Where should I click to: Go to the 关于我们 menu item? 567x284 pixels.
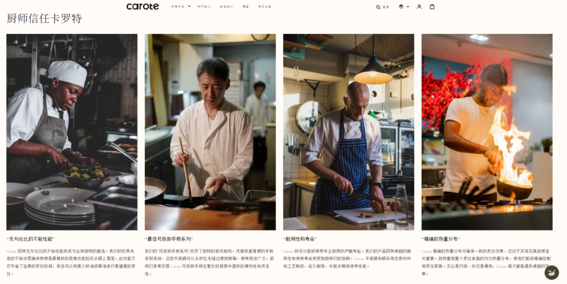pos(204,6)
